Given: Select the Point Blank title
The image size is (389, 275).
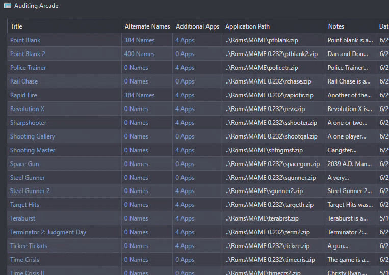Looking at the screenshot, I should tap(25, 40).
